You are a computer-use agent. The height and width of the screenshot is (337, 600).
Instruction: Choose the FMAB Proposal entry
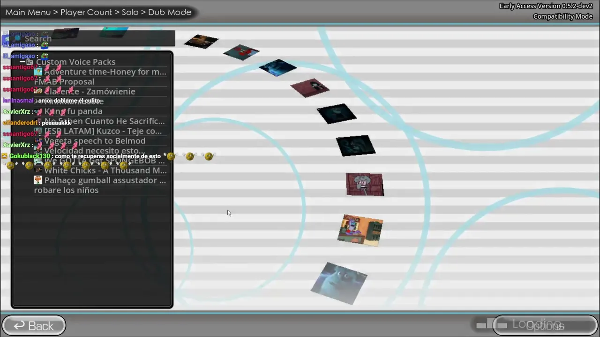[x=64, y=82]
